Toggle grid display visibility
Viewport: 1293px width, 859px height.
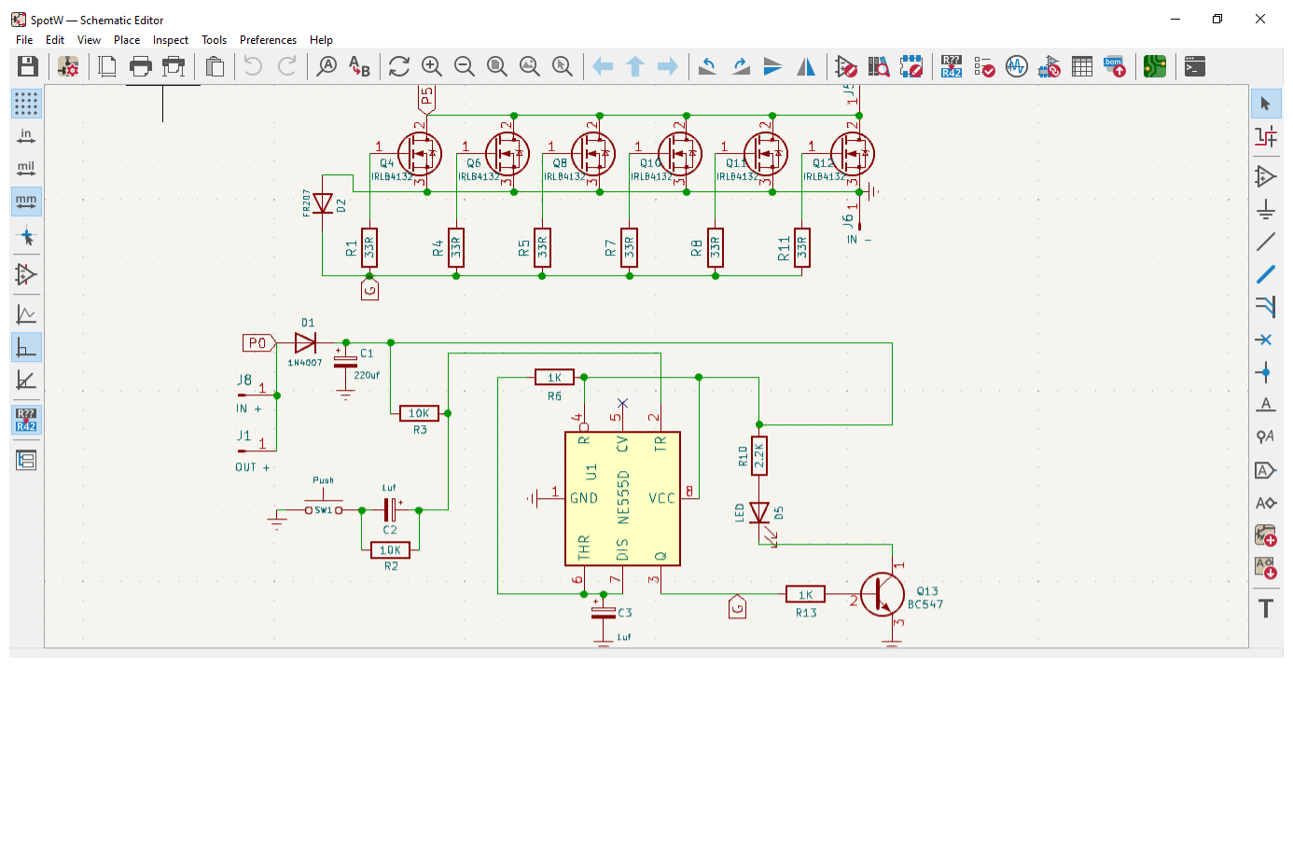[26, 104]
